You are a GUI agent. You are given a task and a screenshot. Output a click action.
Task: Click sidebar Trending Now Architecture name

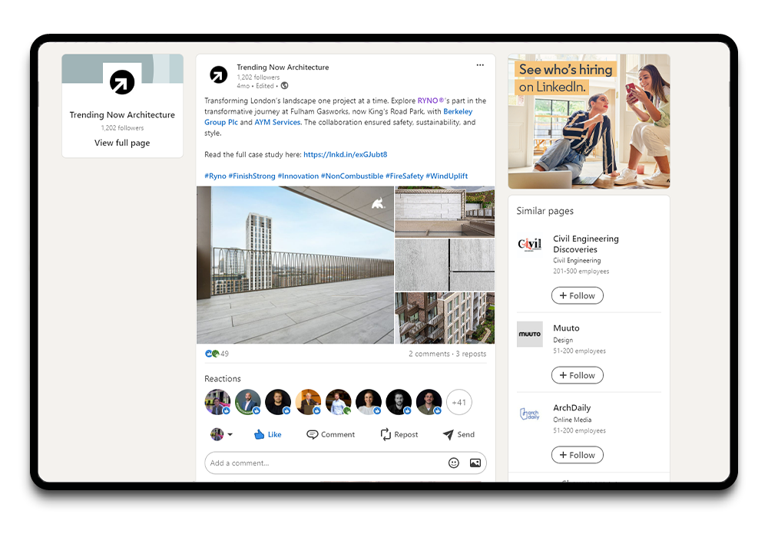tap(122, 115)
